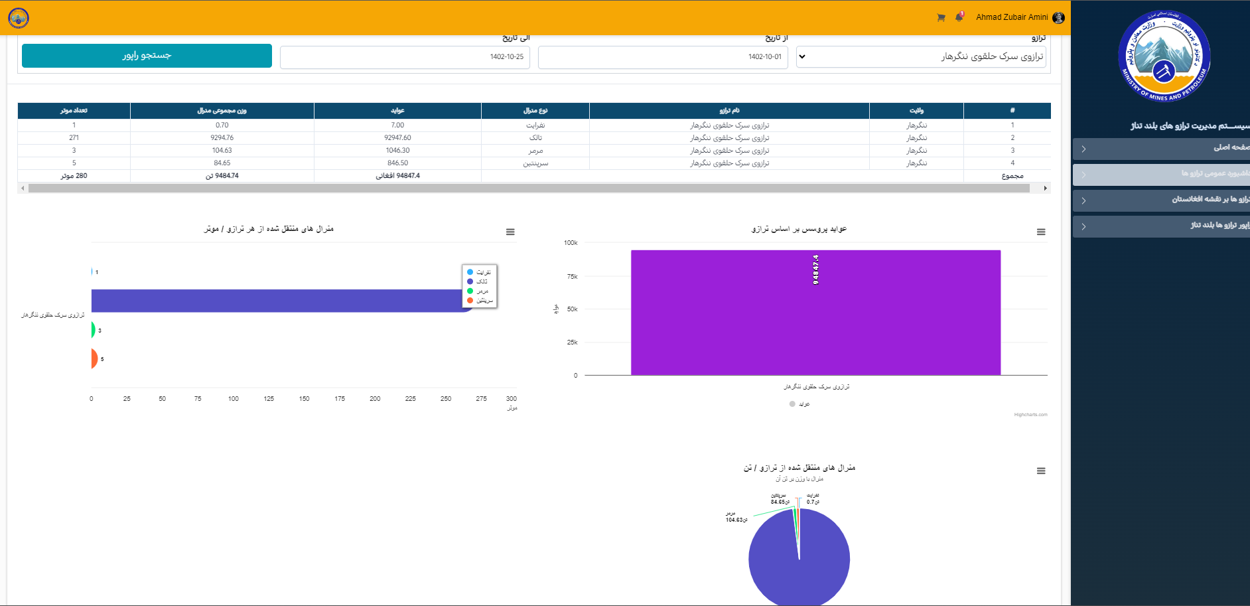Screen dimensions: 1250x606
Task: Expand the صفحه اصلی sidebar item
Action: tap(1161, 149)
